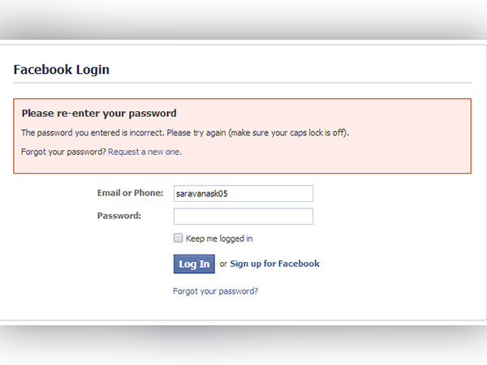Follow the 'Request a new one' link
Viewport: 487px width, 365px height.
[144, 152]
